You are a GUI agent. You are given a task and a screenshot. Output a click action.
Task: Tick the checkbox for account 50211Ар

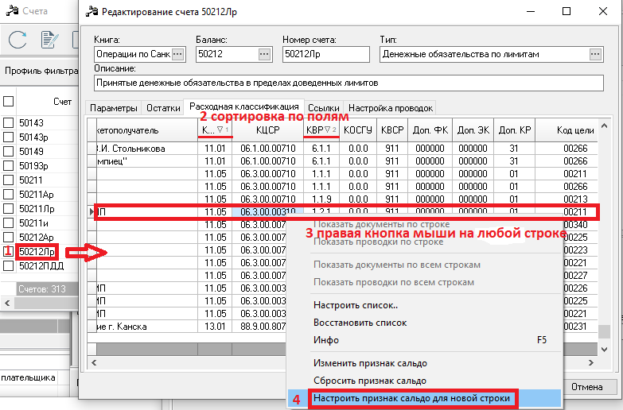coord(8,194)
